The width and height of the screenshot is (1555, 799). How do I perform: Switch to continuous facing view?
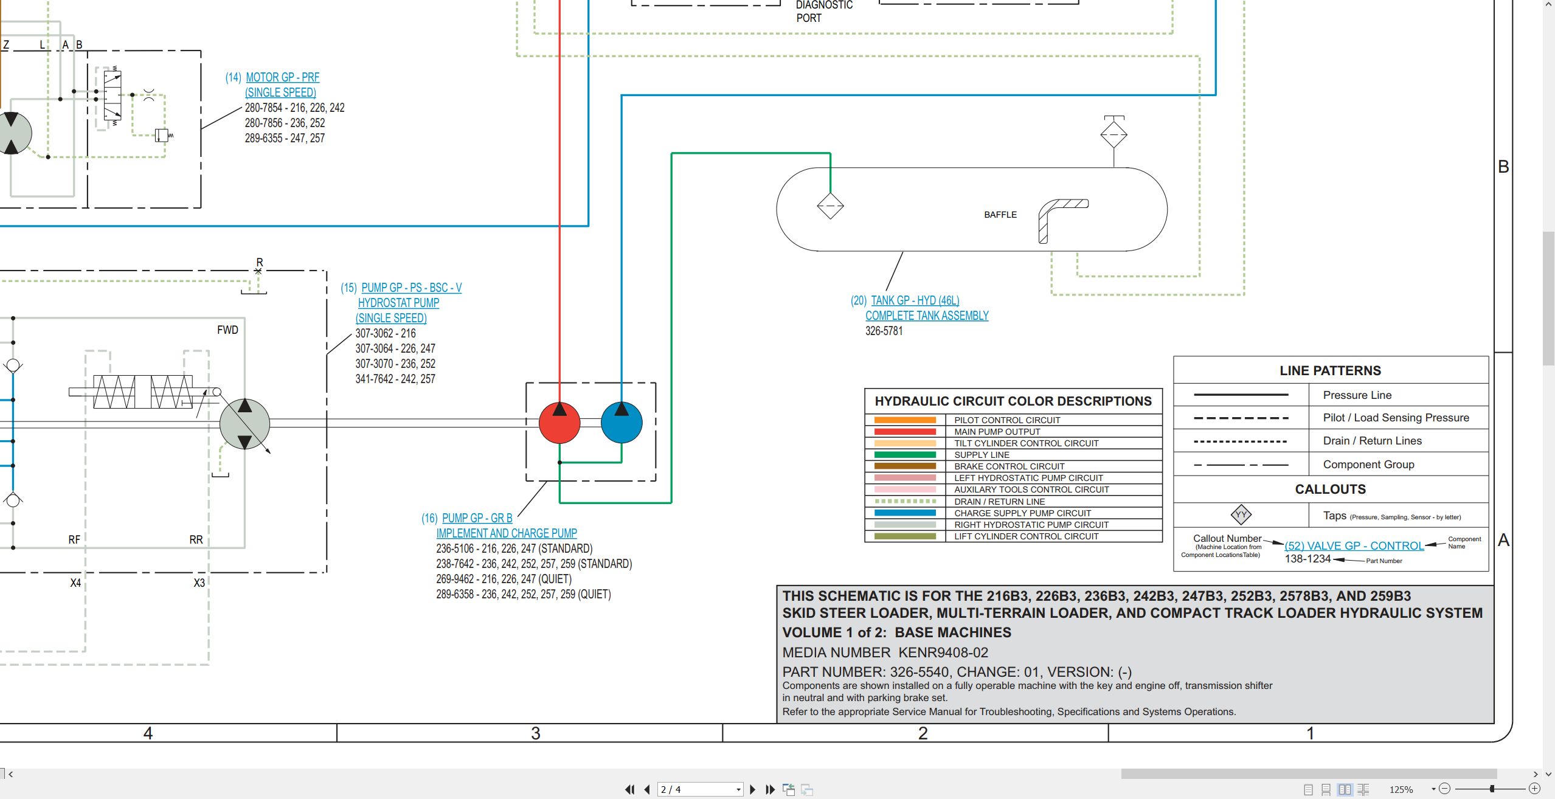(x=1363, y=789)
